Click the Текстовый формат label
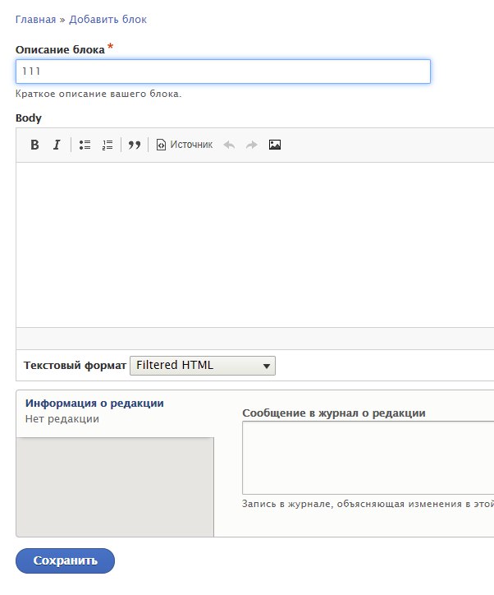Screen dimensions: 494x595 [x=75, y=366]
